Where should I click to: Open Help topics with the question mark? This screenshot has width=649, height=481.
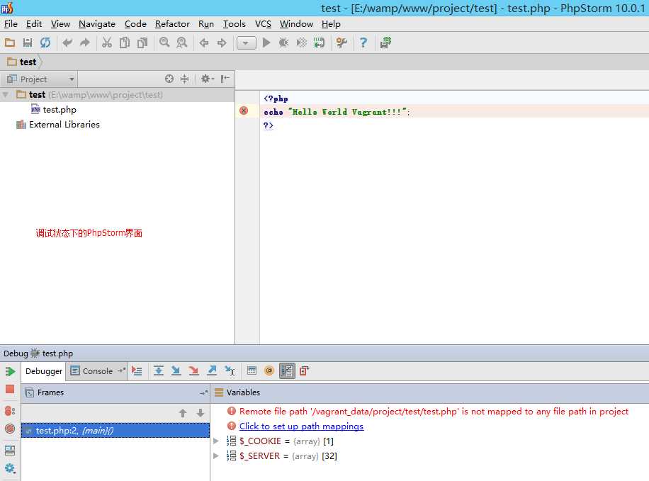(363, 43)
